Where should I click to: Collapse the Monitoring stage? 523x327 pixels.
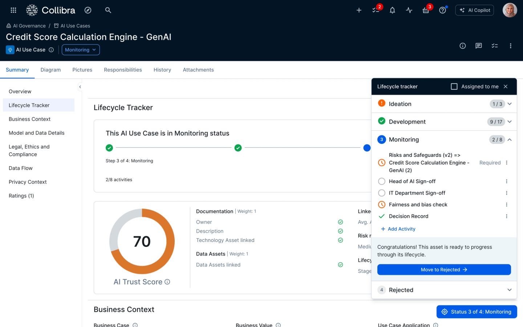[x=510, y=140]
